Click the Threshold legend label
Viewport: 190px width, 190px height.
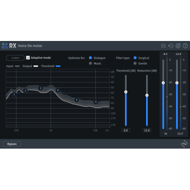(x=48, y=66)
